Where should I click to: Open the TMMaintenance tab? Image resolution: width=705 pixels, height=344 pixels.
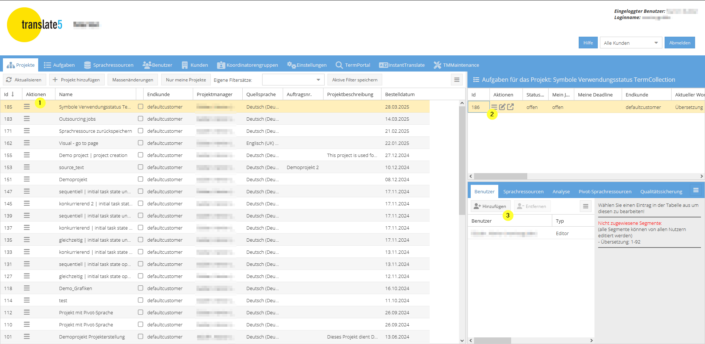click(x=456, y=65)
